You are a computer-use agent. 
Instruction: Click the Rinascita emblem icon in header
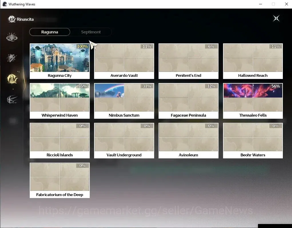[x=12, y=19]
